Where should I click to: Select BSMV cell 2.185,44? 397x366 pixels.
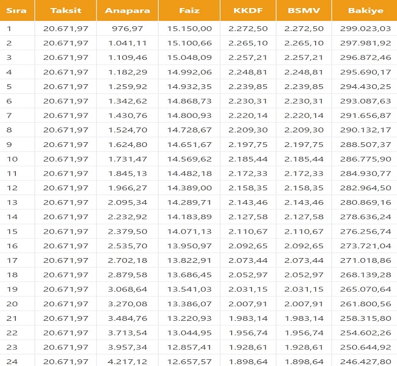[x=304, y=159]
